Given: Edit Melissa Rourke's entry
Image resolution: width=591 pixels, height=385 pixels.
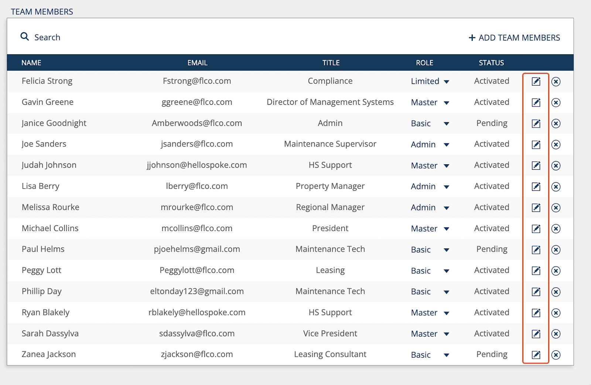Looking at the screenshot, I should pos(536,207).
